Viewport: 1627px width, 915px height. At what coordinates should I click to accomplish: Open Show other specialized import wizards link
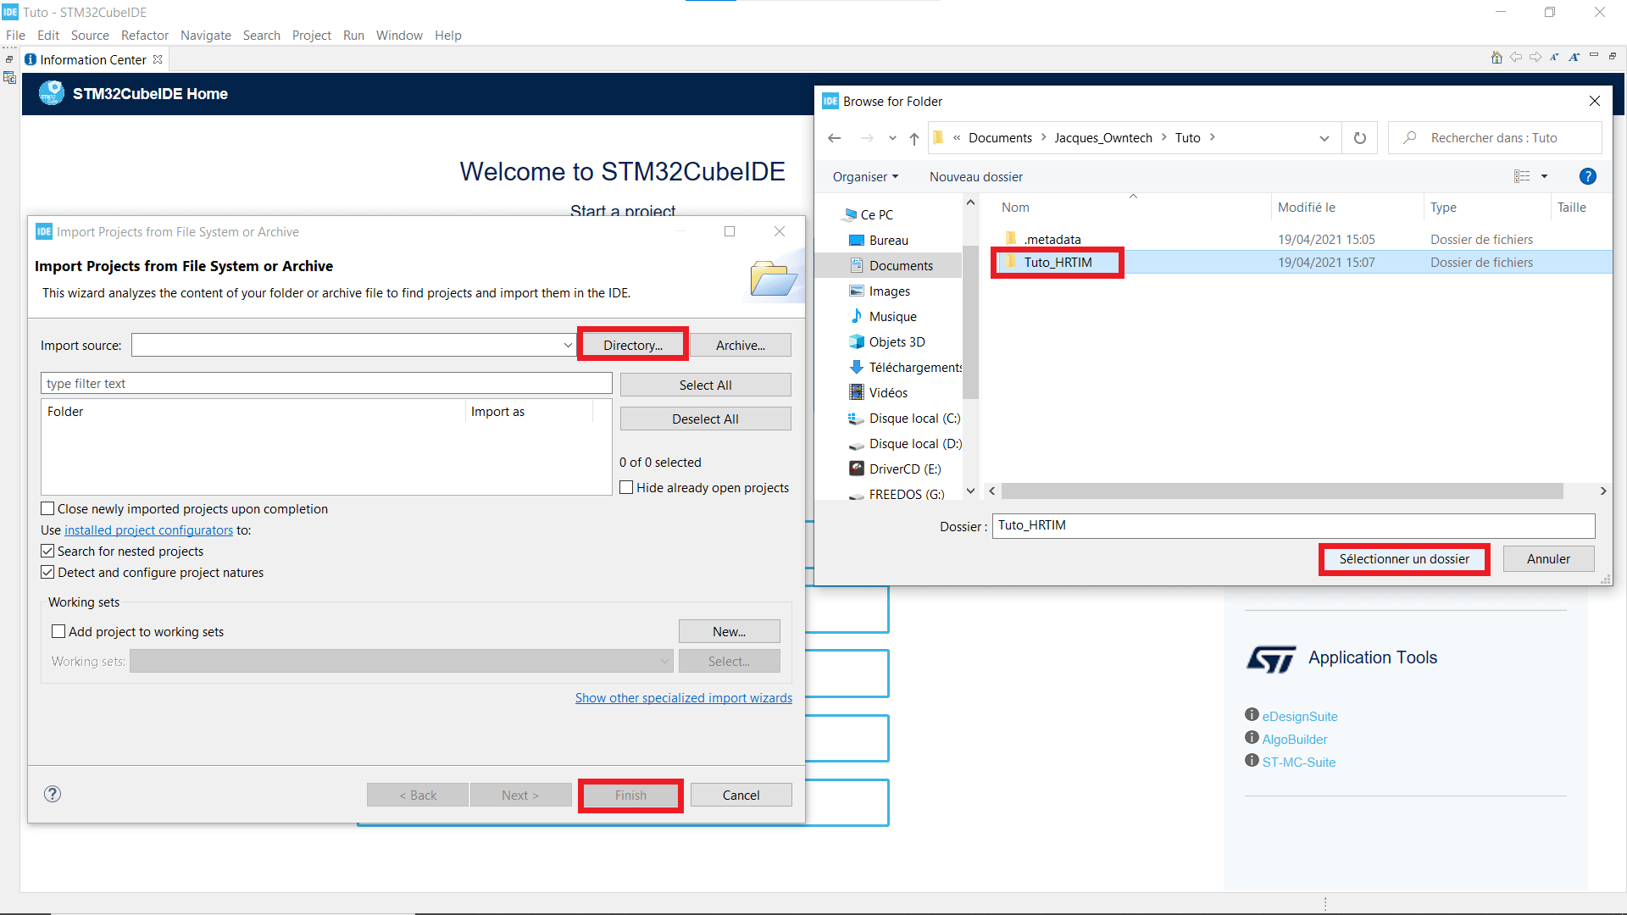684,697
